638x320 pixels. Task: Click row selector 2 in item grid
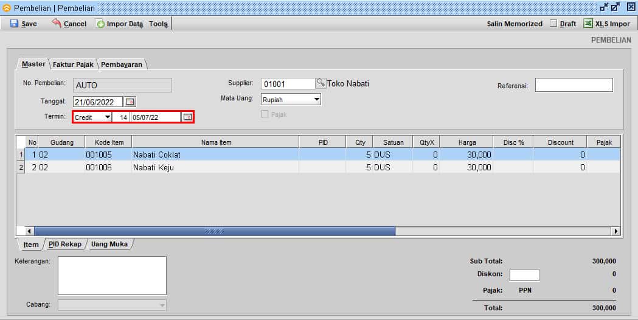(21, 167)
